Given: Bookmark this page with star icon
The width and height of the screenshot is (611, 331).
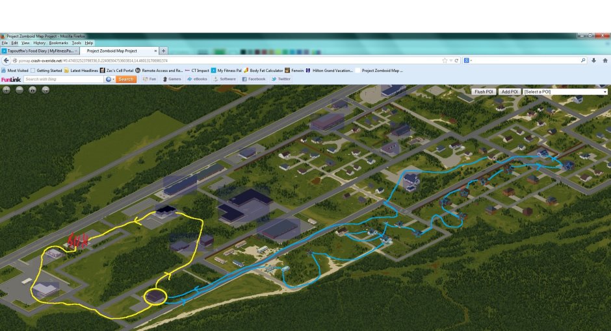Looking at the screenshot, I should pos(445,60).
